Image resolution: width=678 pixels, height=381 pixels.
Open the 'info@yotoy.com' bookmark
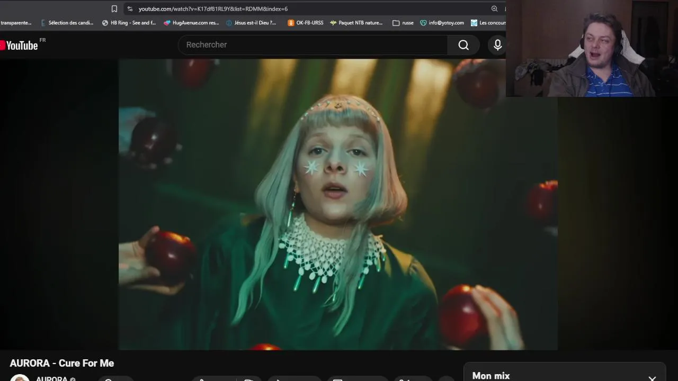point(442,23)
